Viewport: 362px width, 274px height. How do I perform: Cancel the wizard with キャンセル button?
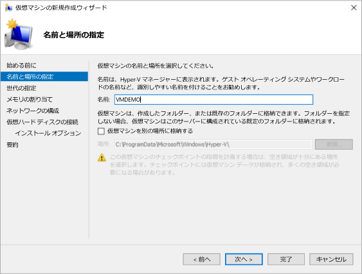(x=331, y=259)
